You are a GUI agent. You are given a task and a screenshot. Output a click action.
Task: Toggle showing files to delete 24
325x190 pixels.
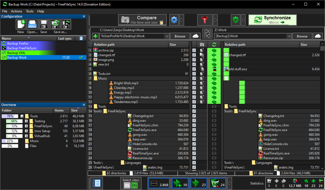(x=218, y=183)
